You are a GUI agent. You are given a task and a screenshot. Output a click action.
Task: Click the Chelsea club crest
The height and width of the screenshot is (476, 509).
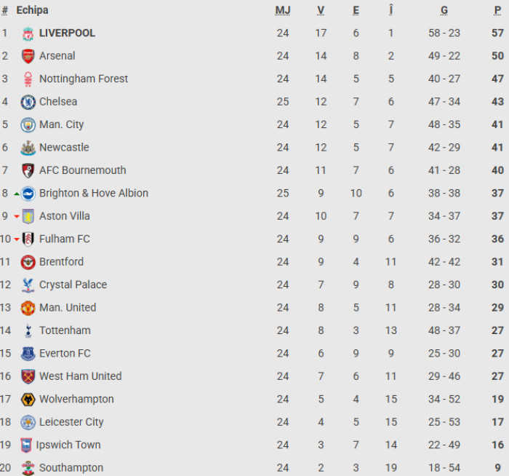tap(28, 102)
